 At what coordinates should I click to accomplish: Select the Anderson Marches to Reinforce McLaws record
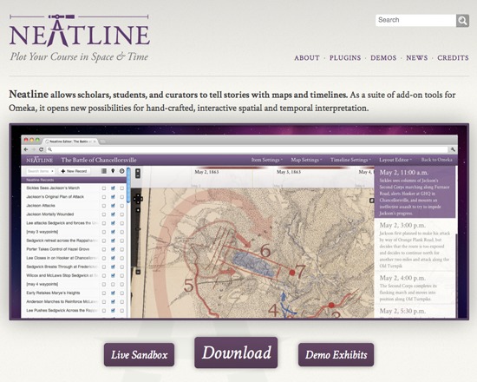[62, 302]
